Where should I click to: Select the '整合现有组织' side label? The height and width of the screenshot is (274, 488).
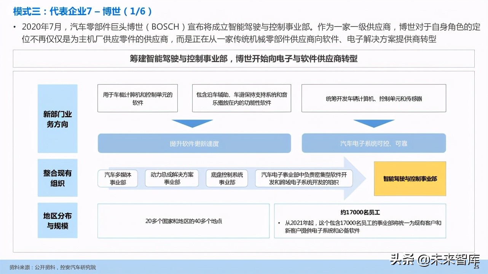pos(57,178)
